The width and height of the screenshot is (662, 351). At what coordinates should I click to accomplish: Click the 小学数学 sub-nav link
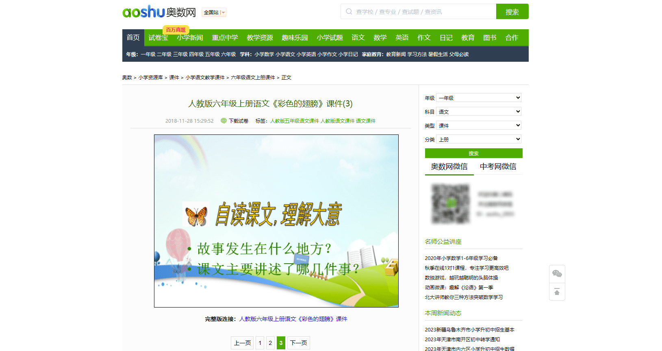[x=264, y=54]
